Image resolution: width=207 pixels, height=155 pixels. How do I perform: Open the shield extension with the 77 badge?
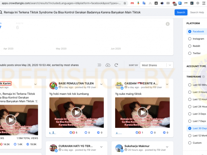tap(174, 3)
